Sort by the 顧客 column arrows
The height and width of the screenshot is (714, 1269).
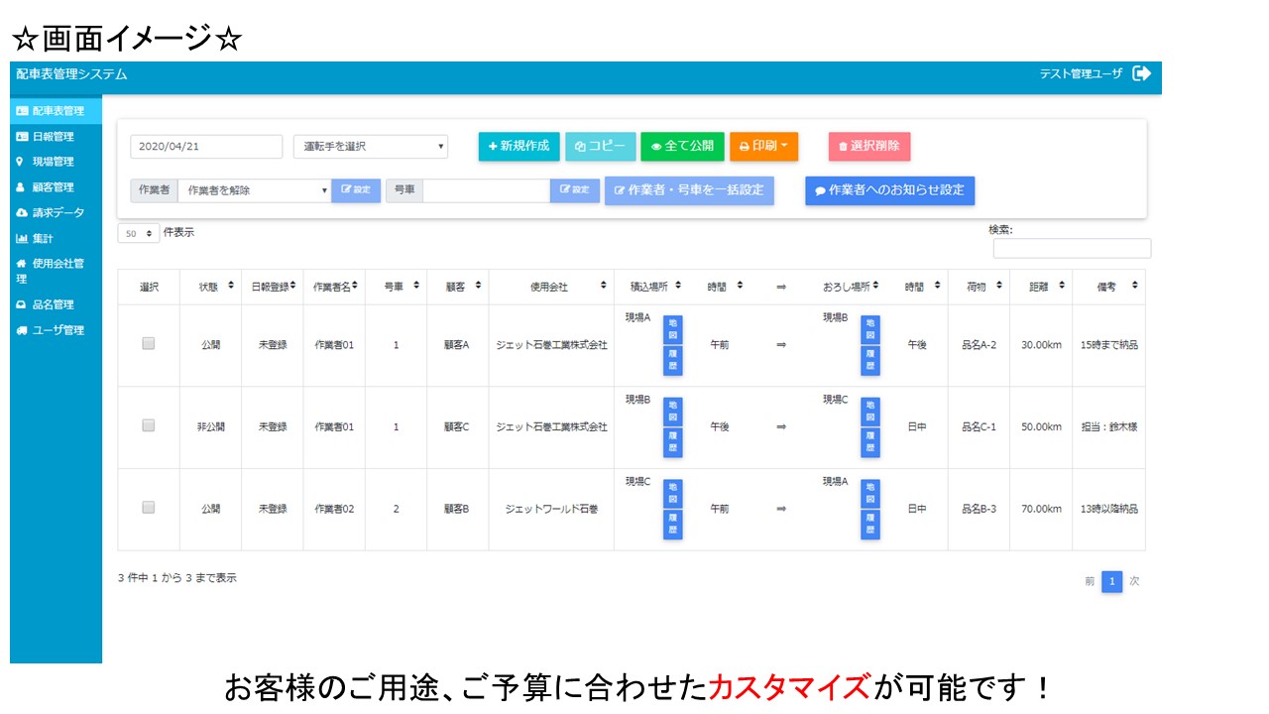click(478, 286)
